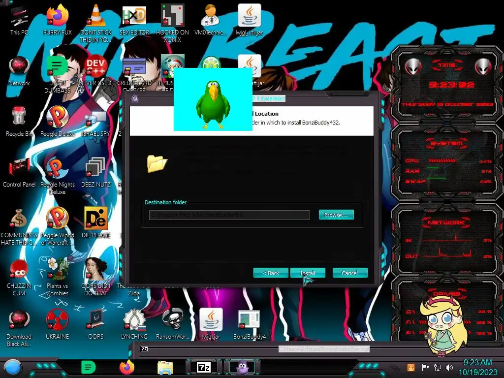Click the TIME gadget clock display
This screenshot has width=504, height=378.
click(452, 85)
